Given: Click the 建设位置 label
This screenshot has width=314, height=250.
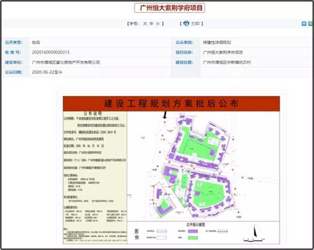Looking at the screenshot, I should (x=184, y=62).
